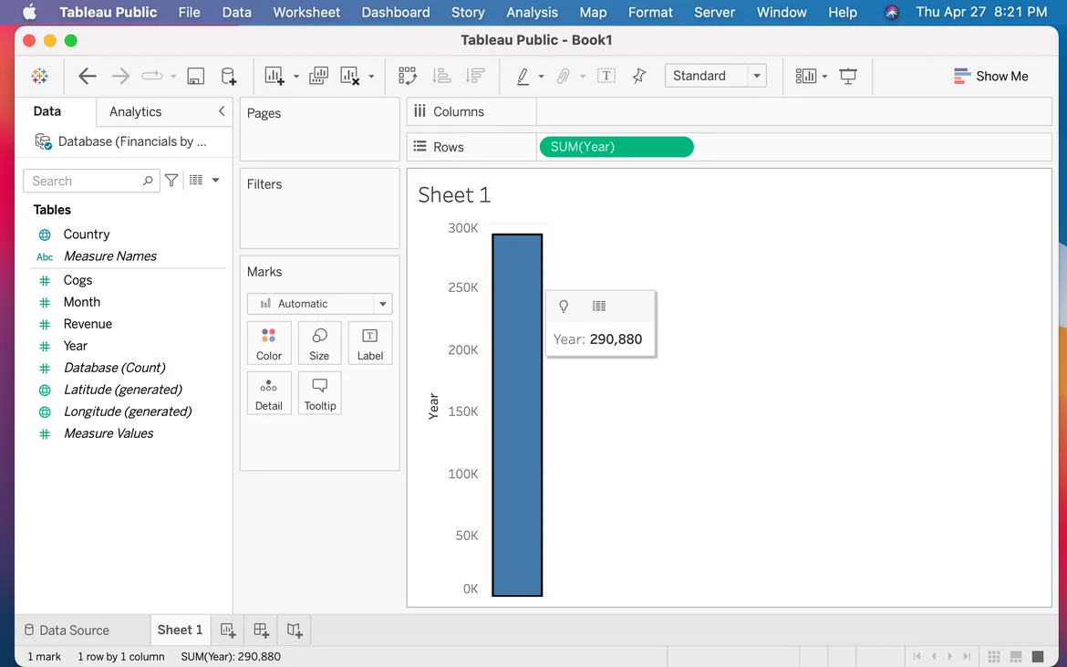Screen dimensions: 1067x667
Task: Go to the Data Source page
Action: pos(66,631)
